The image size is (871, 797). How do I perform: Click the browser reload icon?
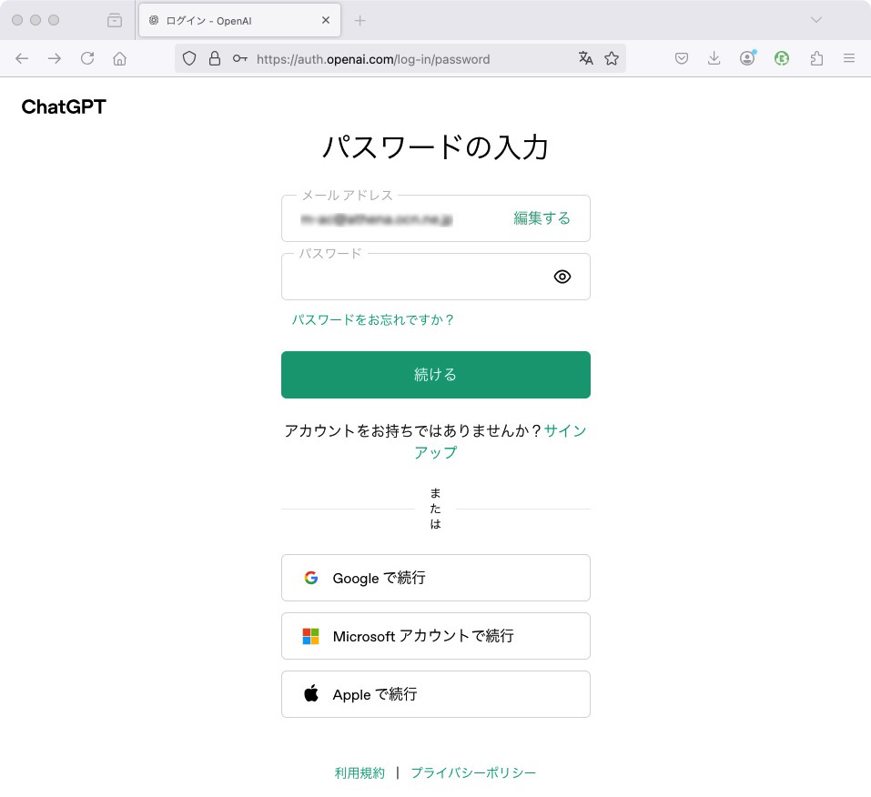87,58
